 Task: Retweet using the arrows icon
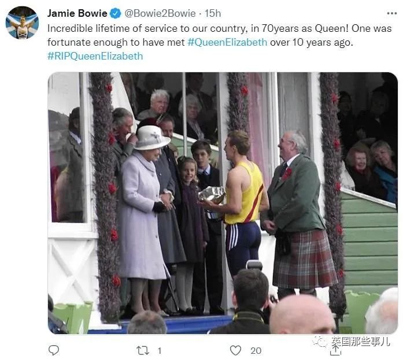point(142,350)
